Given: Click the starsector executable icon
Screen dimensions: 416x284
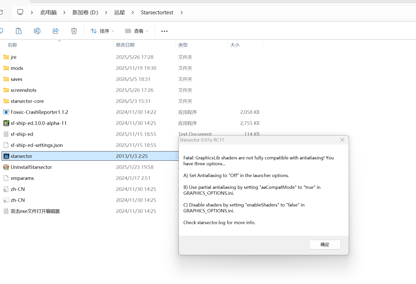Looking at the screenshot, I should pos(6,156).
